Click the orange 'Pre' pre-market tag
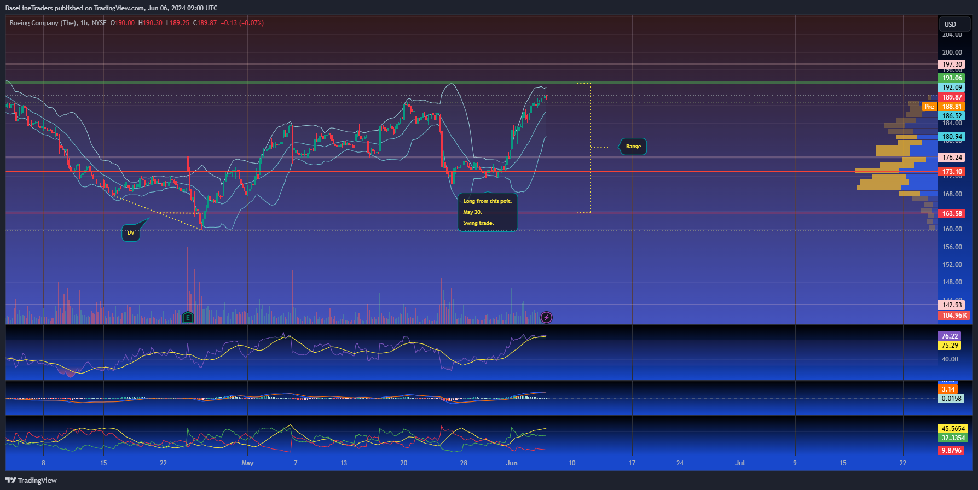 click(929, 107)
